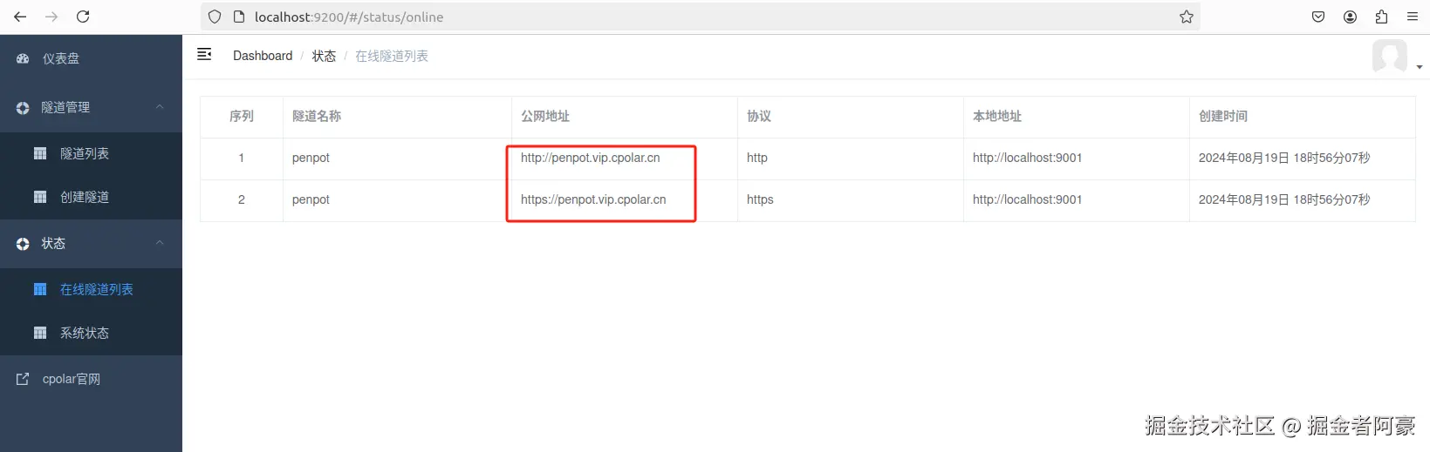
Task: Click http://penpot.vip.cpolar.cn address
Action: (591, 158)
